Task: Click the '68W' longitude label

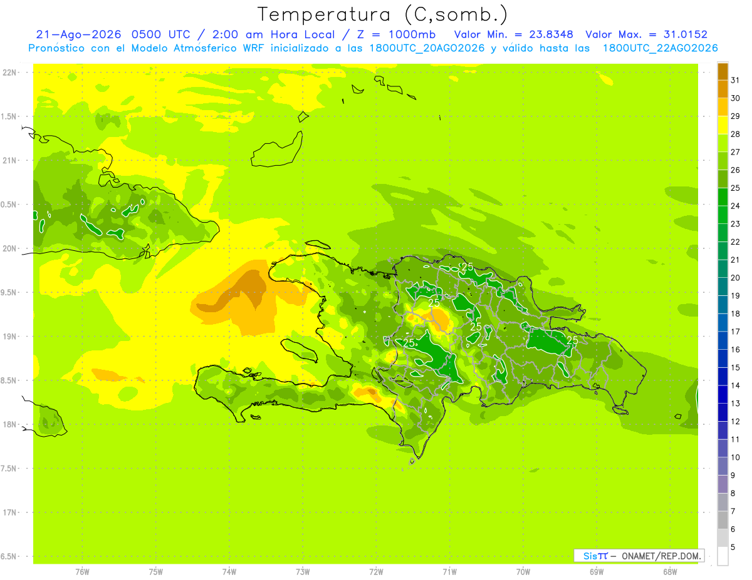Action: tap(669, 572)
